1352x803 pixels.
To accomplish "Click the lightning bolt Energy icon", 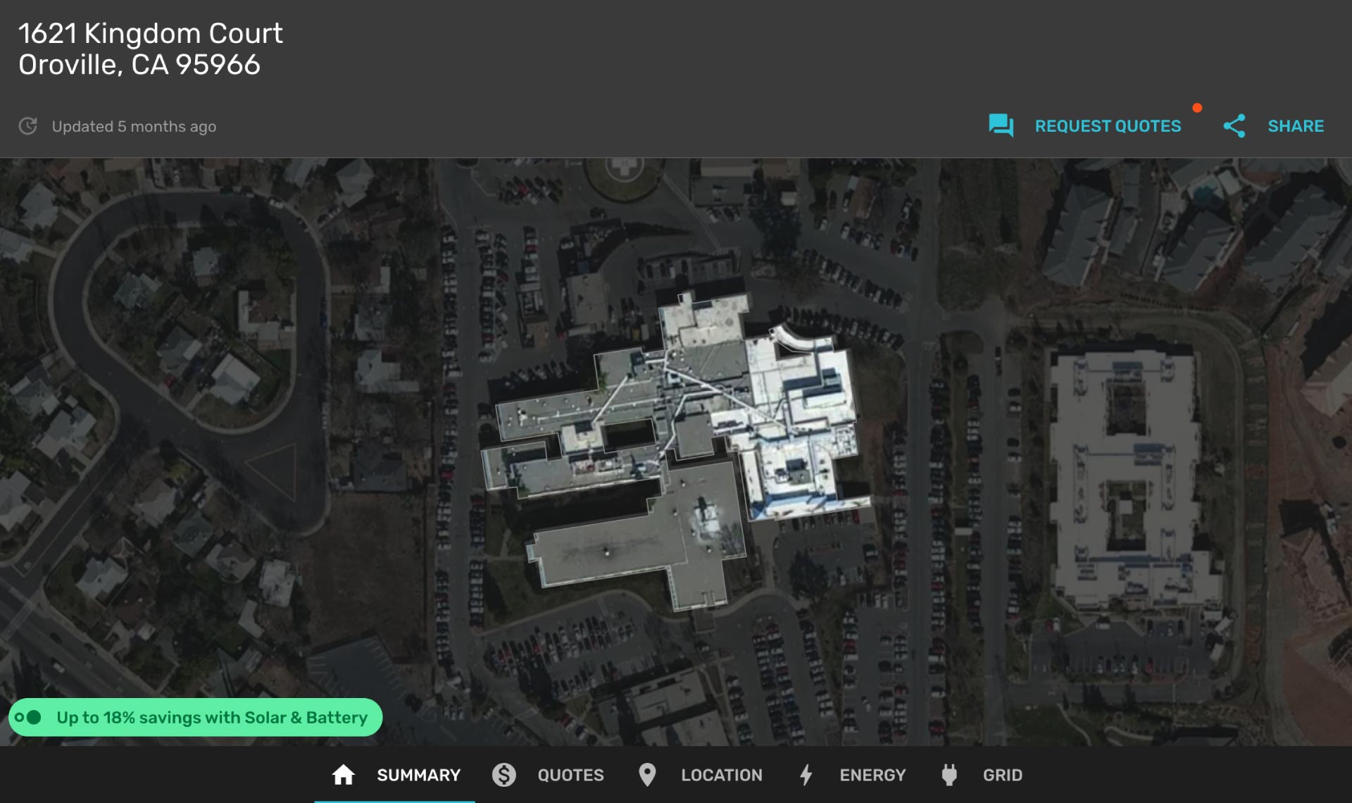I will (x=806, y=775).
